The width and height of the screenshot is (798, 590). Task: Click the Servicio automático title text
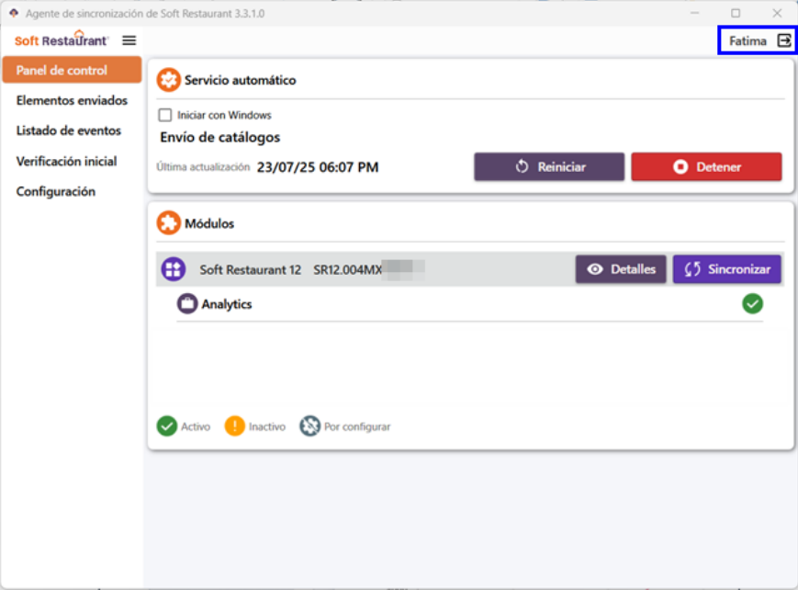241,80
